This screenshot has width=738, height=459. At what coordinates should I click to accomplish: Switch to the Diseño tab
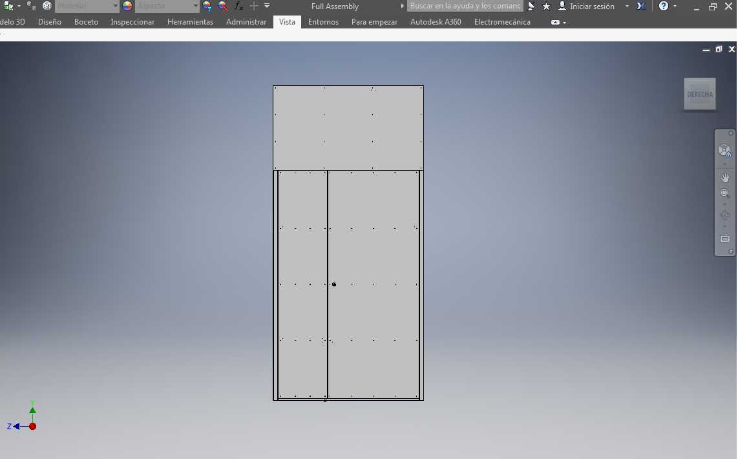(49, 21)
